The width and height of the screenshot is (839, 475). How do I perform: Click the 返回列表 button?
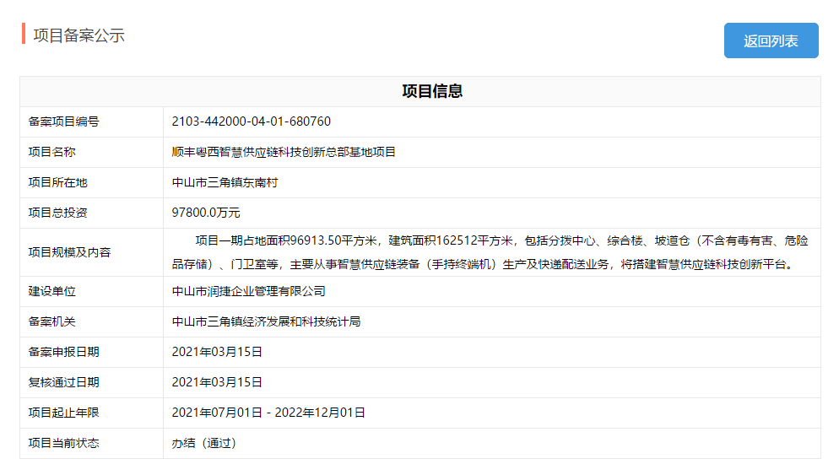tap(771, 40)
